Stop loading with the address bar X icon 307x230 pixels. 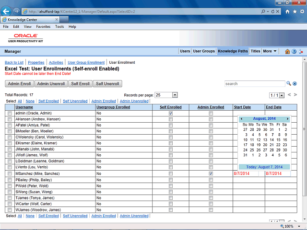(x=278, y=11)
